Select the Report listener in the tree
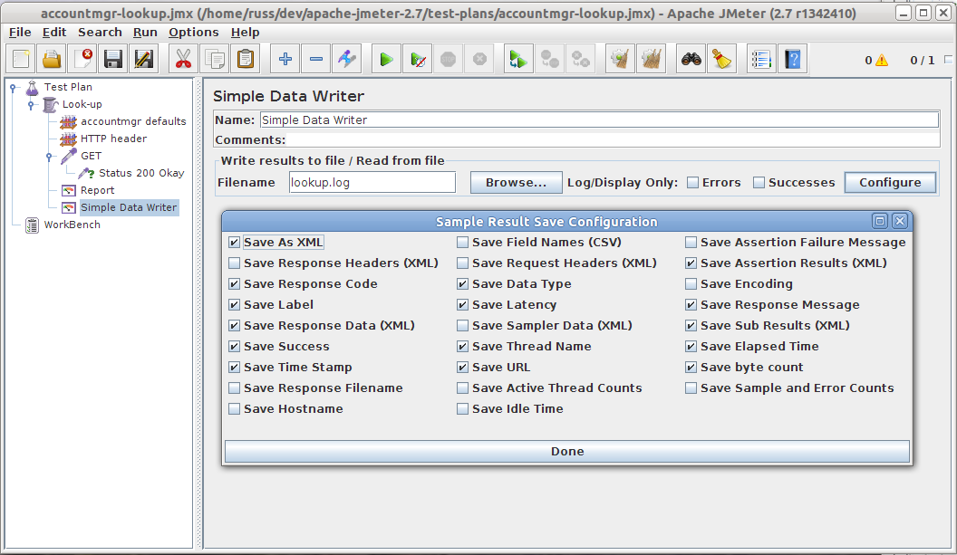Image resolution: width=957 pixels, height=555 pixels. pyautogui.click(x=98, y=190)
